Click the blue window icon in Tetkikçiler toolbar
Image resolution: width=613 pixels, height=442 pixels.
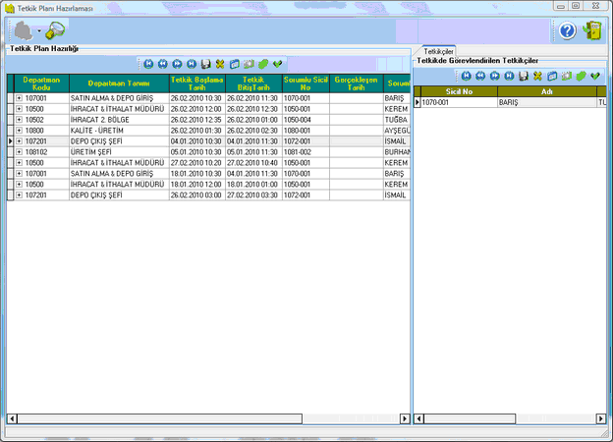[552, 76]
